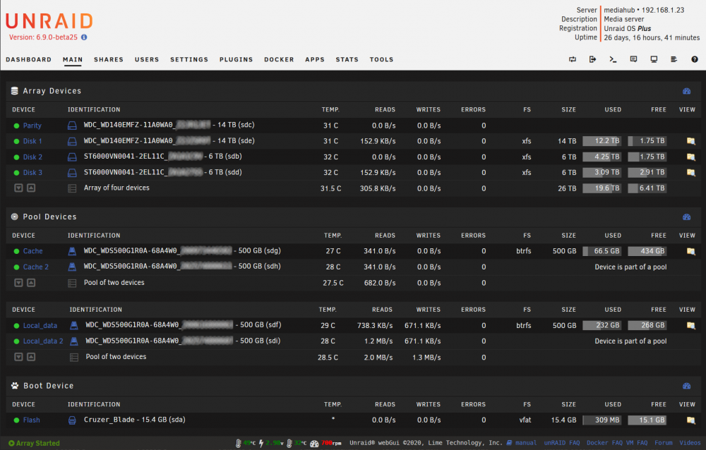Open the Dashboard tab
The width and height of the screenshot is (706, 450).
28,59
